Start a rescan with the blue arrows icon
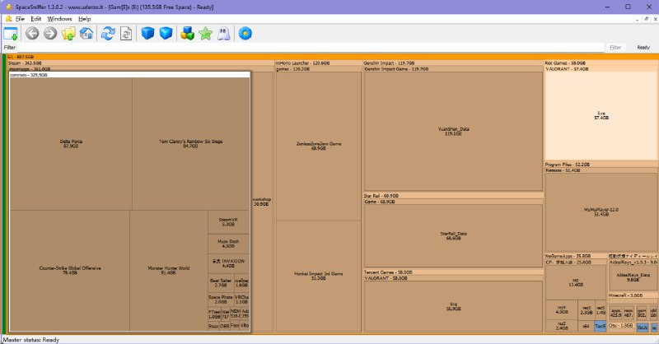This screenshot has width=659, height=344. [107, 34]
